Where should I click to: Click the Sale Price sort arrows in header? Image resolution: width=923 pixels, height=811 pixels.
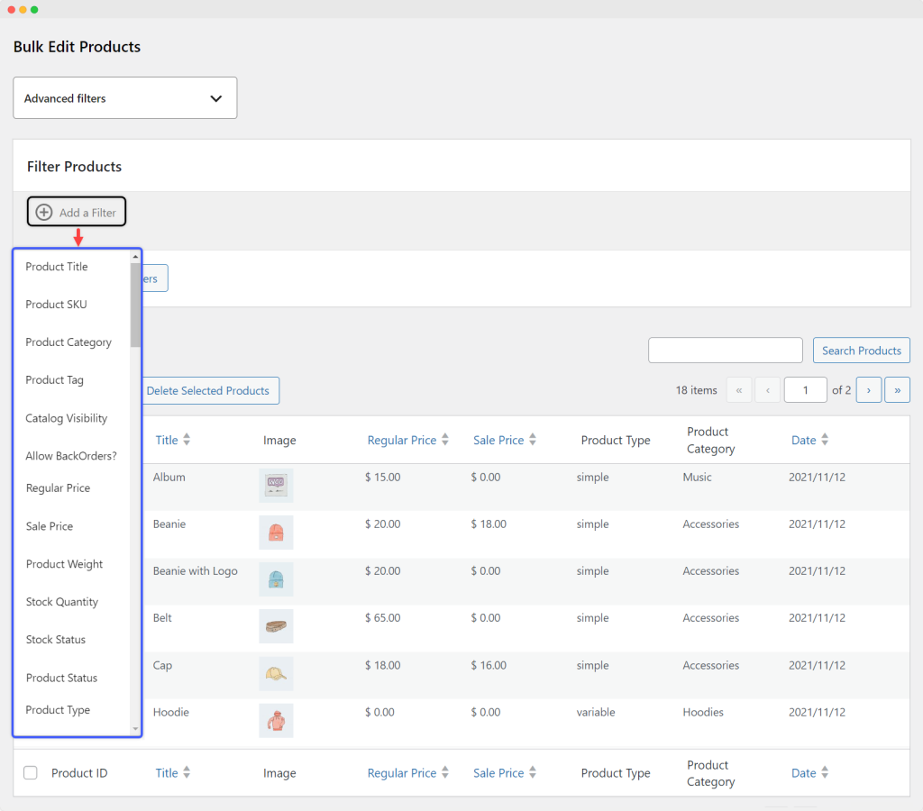[x=533, y=440]
